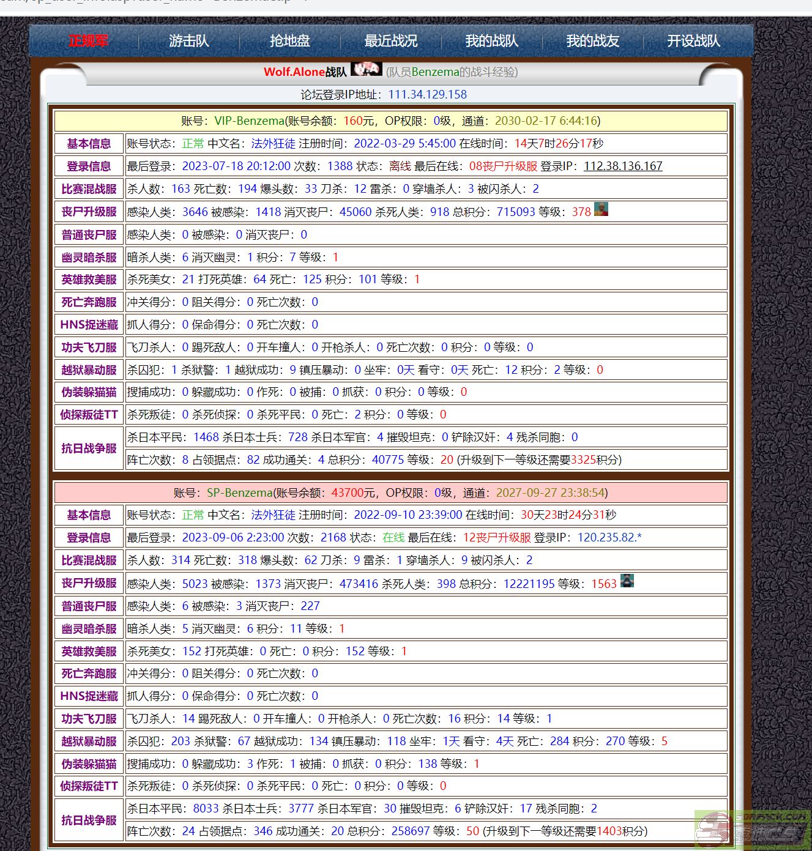Click the last login time 2023-09-06 2:23:00

[233, 537]
